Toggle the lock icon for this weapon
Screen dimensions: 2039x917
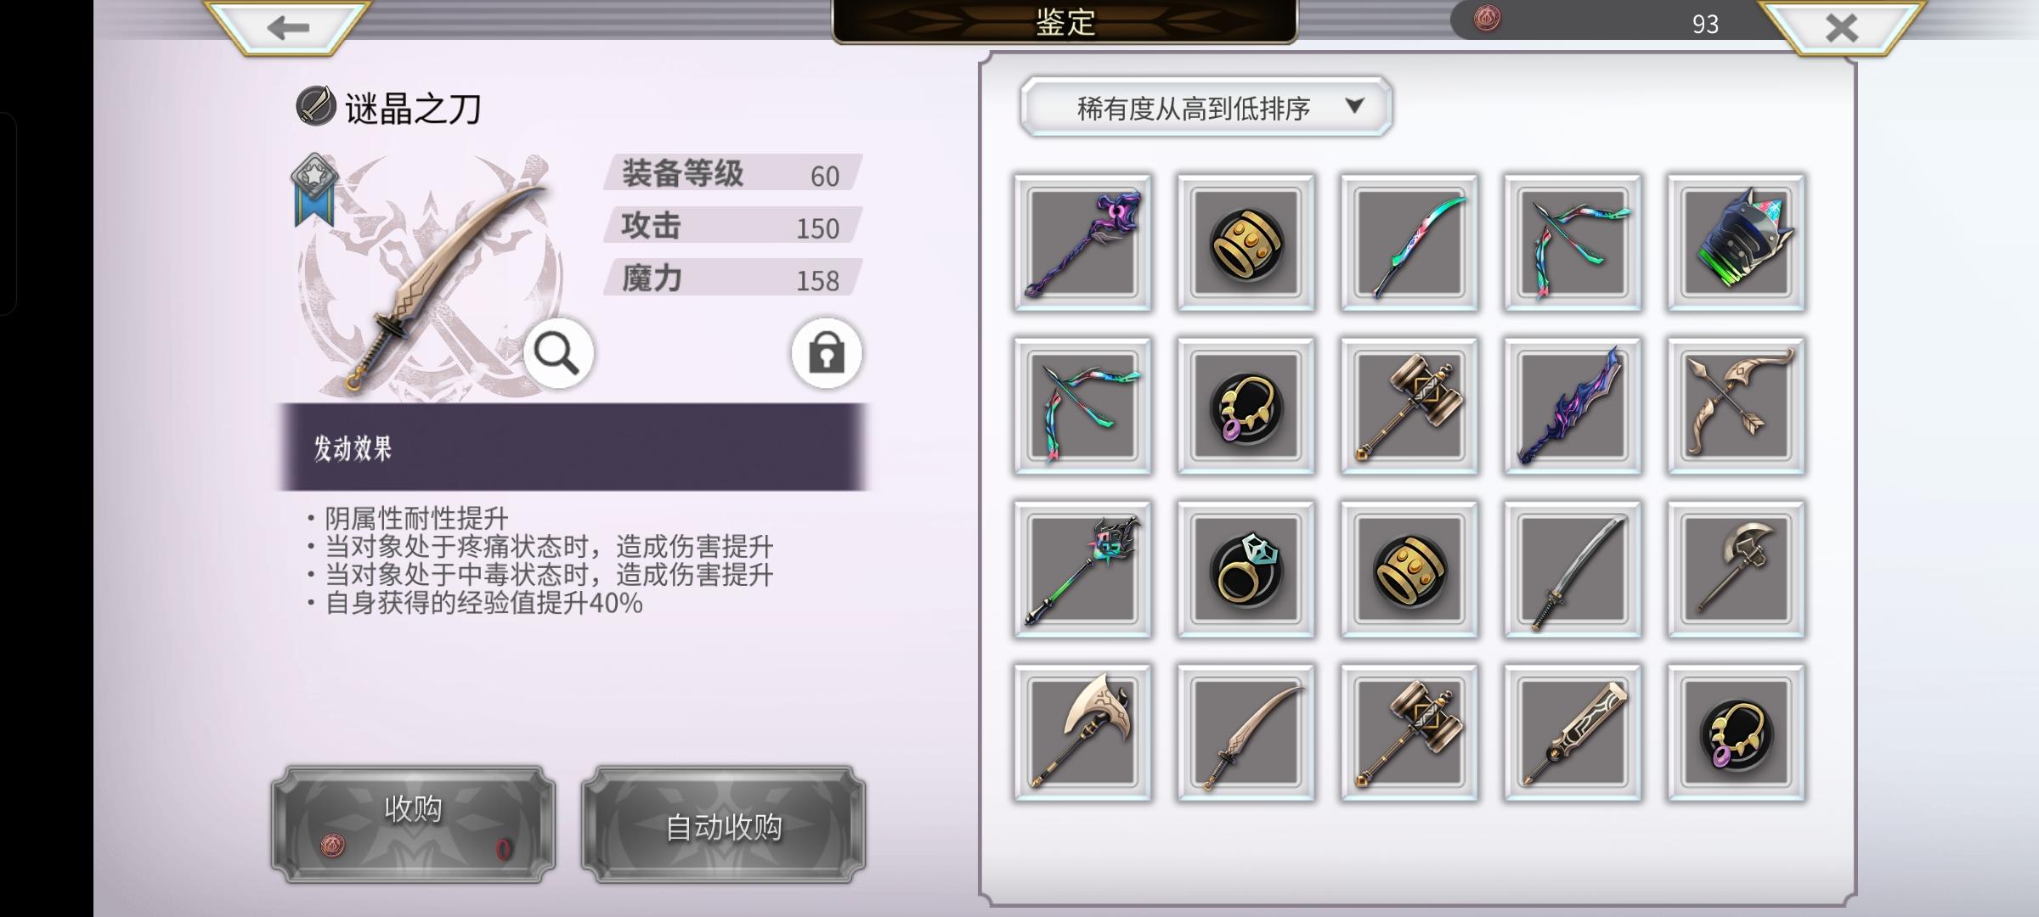[826, 353]
